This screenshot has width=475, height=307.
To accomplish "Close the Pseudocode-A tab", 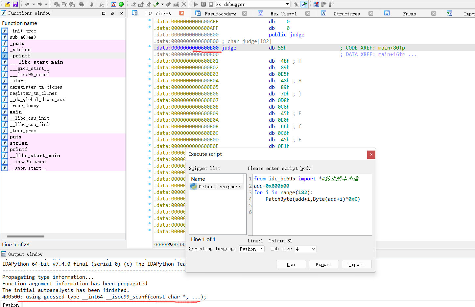I will pos(245,13).
